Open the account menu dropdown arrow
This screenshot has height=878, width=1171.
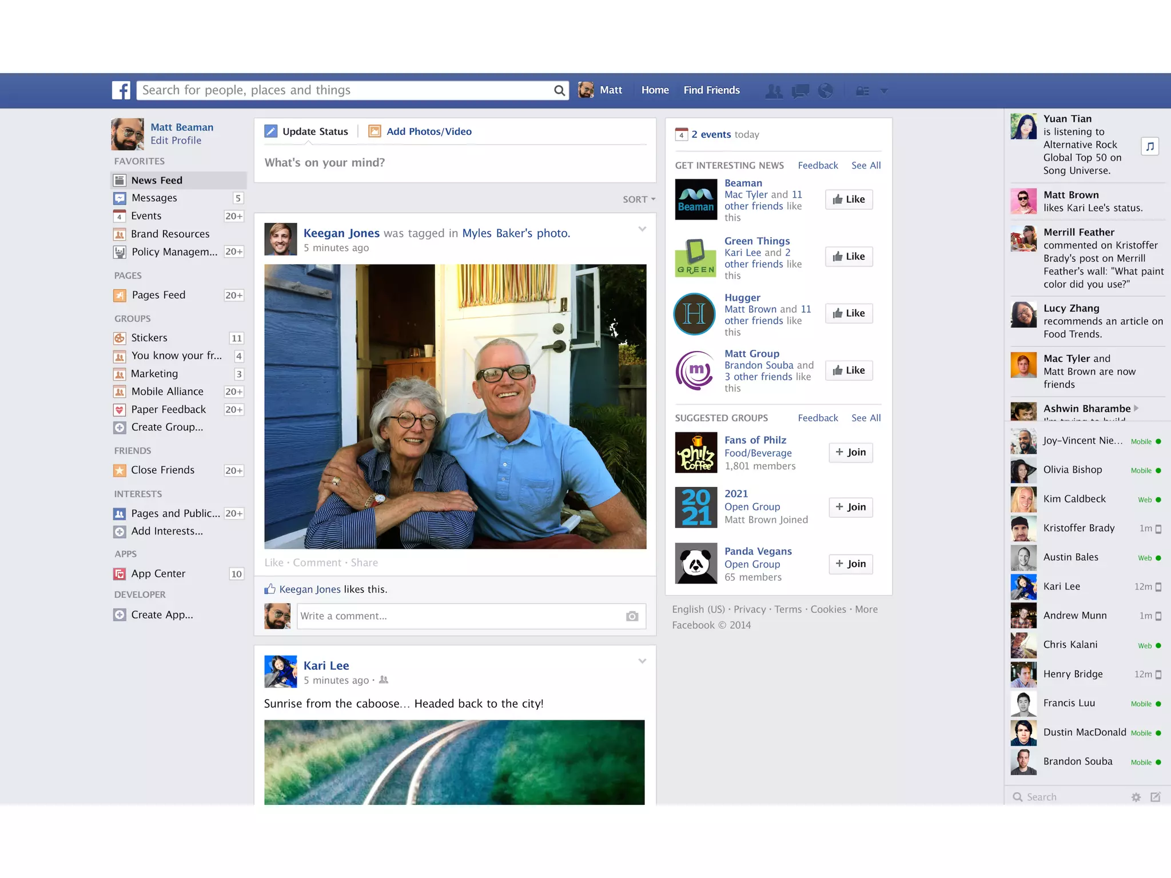tap(884, 91)
